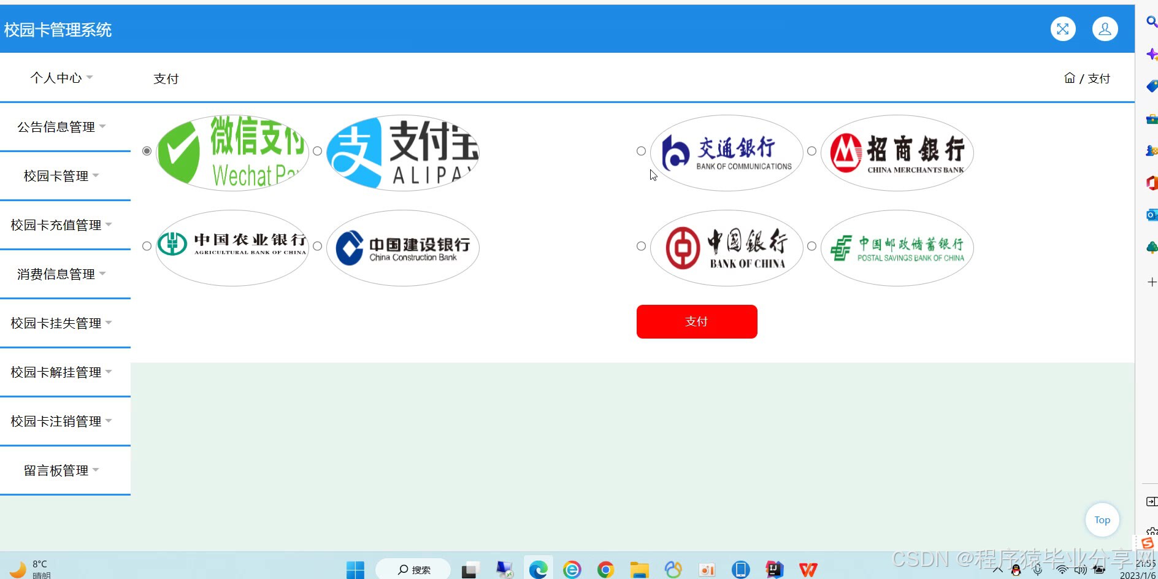Open the green tree icon in sidebar

coord(1152,247)
